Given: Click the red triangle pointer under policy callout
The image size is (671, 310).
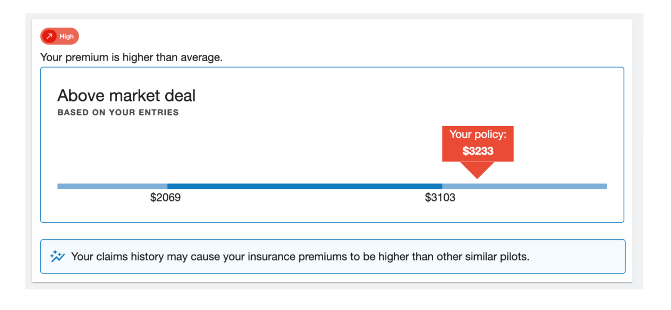Looking at the screenshot, I should [477, 170].
